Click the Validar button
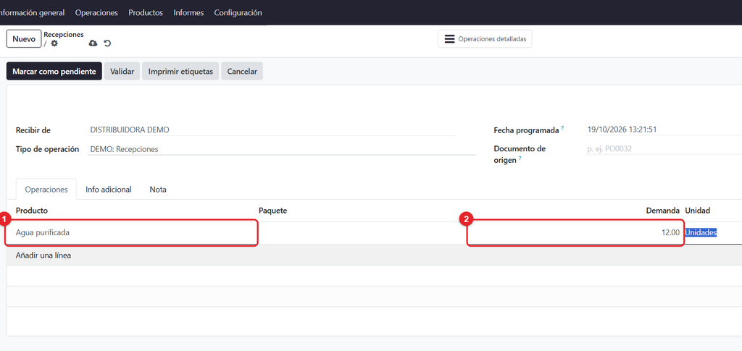742x351 pixels. [x=122, y=72]
